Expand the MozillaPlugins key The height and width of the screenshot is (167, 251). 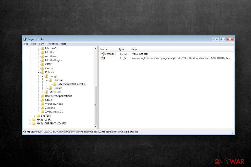point(38,61)
